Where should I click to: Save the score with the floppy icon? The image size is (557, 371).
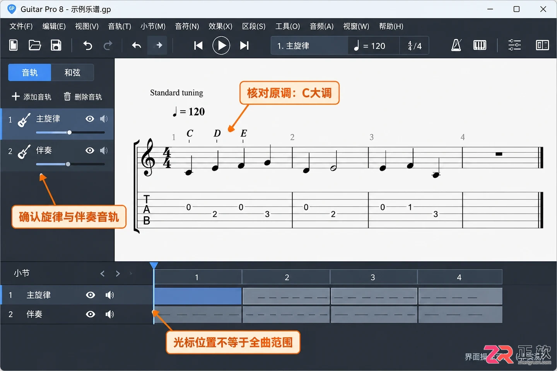pyautogui.click(x=56, y=45)
